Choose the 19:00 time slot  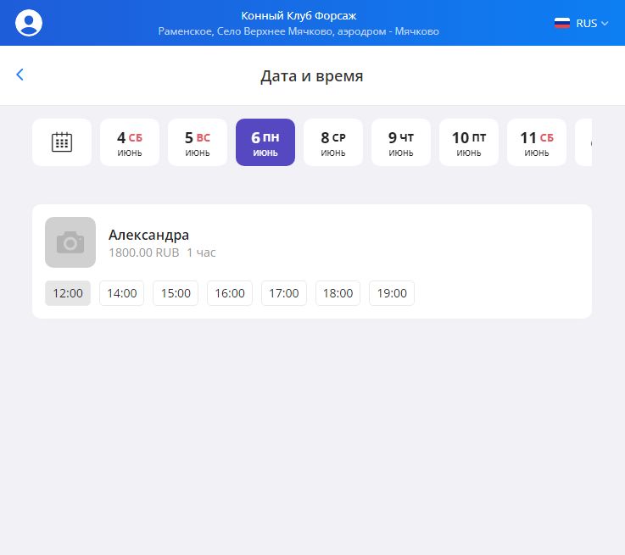(392, 293)
